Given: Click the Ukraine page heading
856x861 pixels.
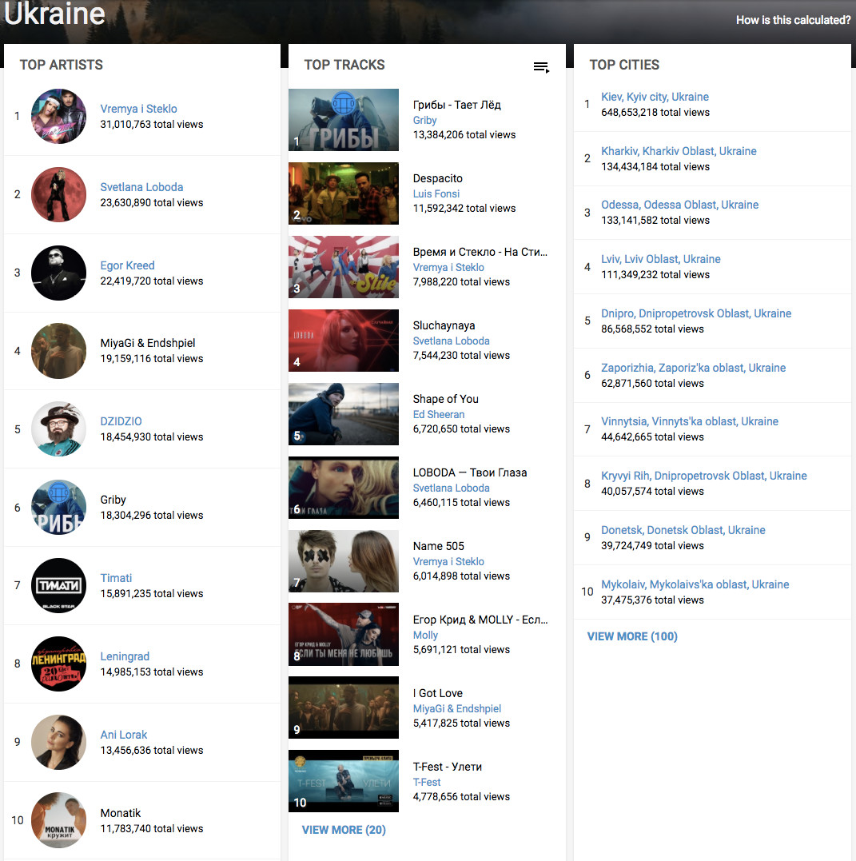Looking at the screenshot, I should coord(54,13).
